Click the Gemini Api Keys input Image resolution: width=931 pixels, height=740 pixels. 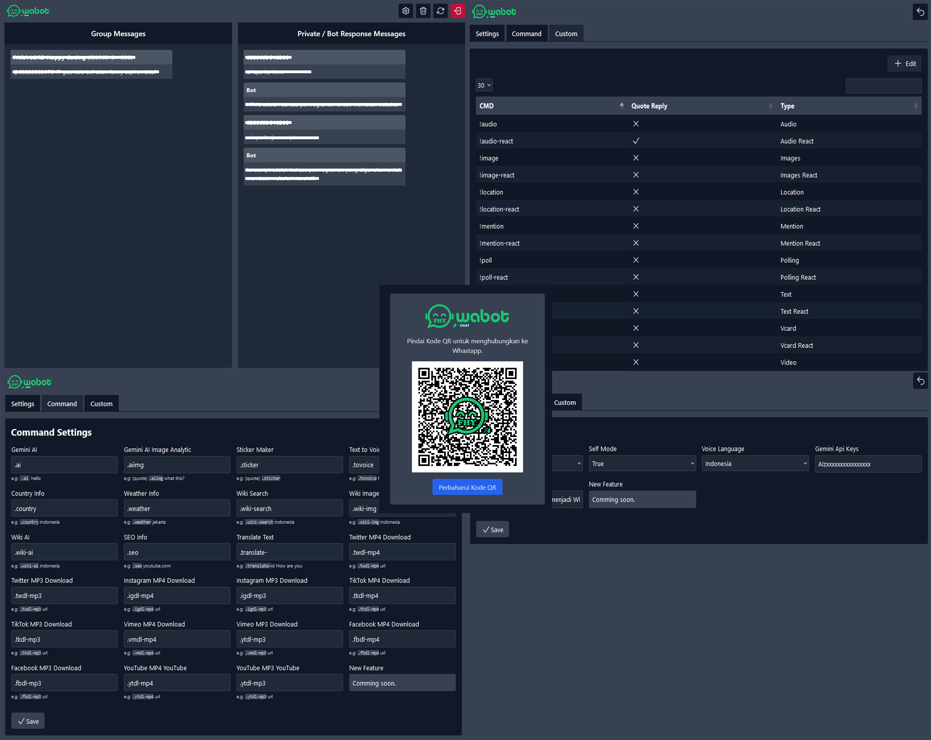coord(868,464)
